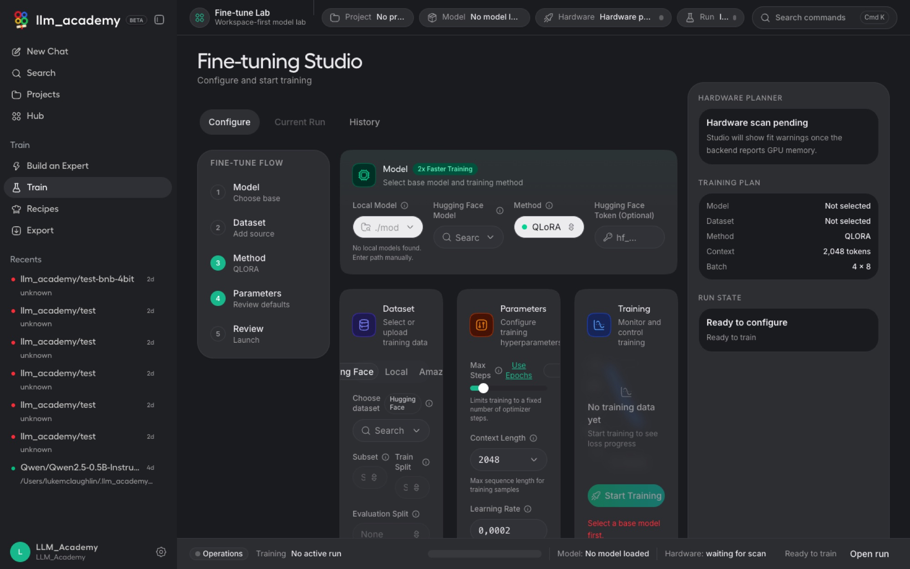Show info tooltip for Train Split
910x569 pixels.
[426, 462]
